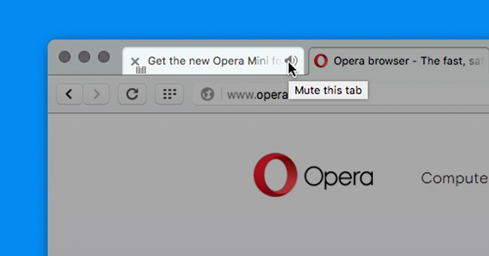Click the www.opera address bar text
The image size is (489, 256).
[257, 95]
